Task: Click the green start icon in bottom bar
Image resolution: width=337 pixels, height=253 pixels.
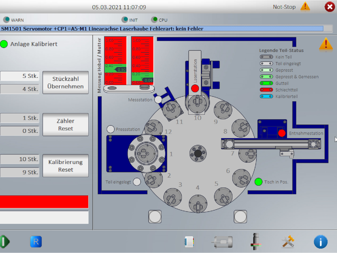Action: pos(4,242)
